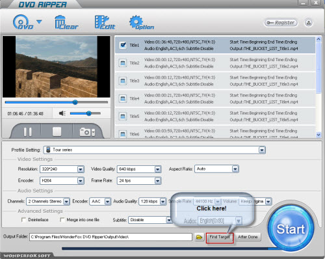Take a snapshot with the camera icon
The width and height of the screenshot is (325, 259).
click(x=87, y=131)
